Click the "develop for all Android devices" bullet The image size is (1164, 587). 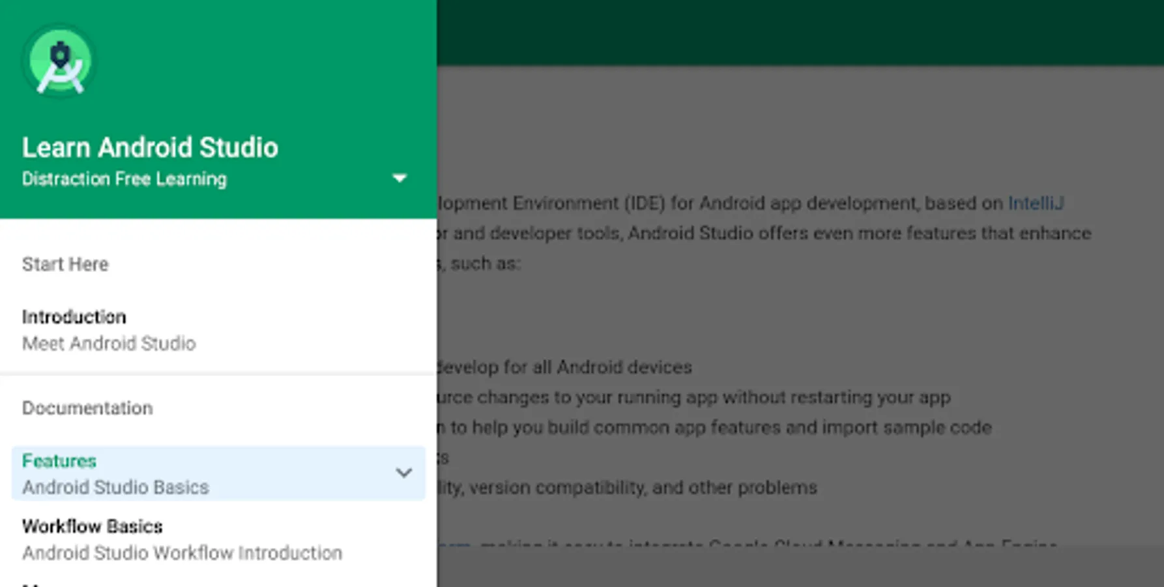click(x=564, y=367)
